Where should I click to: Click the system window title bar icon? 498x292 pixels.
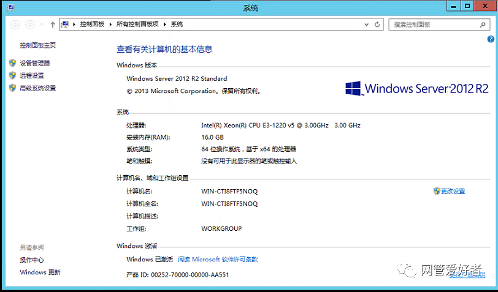click(10, 8)
